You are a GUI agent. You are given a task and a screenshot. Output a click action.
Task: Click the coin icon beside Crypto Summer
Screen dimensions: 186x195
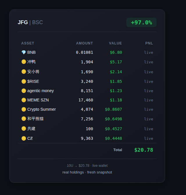(24, 109)
